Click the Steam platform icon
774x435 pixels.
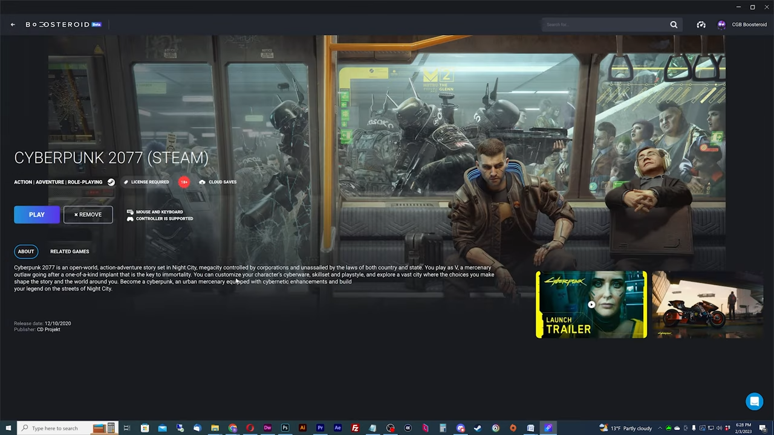point(111,182)
